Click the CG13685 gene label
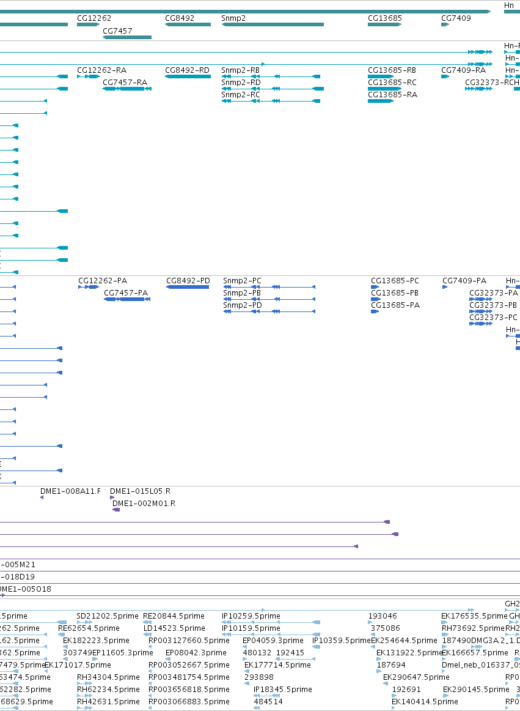The height and width of the screenshot is (711, 520). point(384,18)
